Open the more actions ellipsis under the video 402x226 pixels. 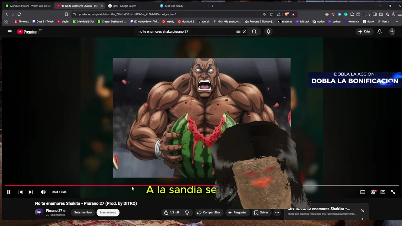click(277, 213)
